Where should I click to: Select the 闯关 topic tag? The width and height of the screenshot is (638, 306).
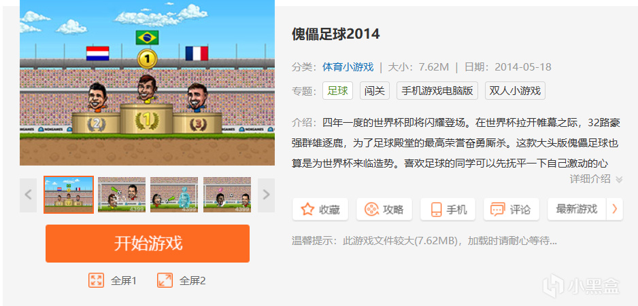tap(374, 90)
